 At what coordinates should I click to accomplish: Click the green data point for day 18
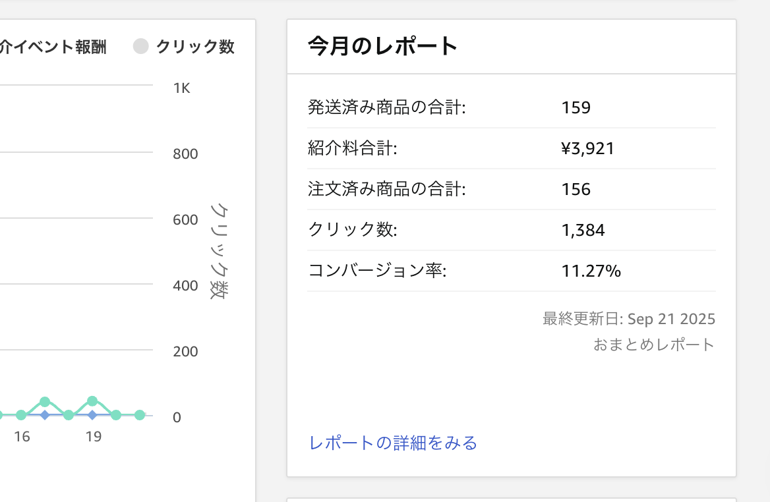(x=69, y=415)
